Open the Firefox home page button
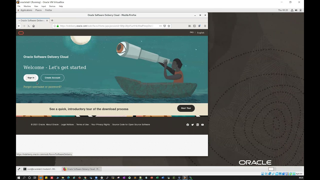This screenshot has height=180, width=320. click(x=33, y=26)
